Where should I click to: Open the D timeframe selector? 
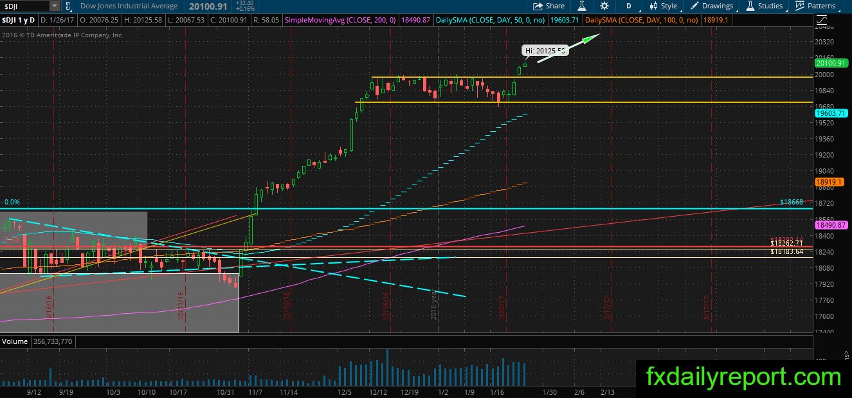(x=628, y=6)
